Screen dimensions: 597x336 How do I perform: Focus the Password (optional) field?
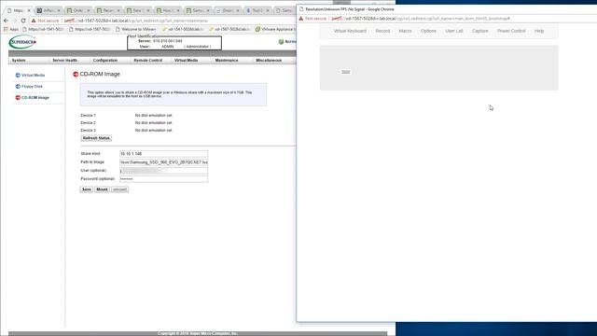click(164, 179)
